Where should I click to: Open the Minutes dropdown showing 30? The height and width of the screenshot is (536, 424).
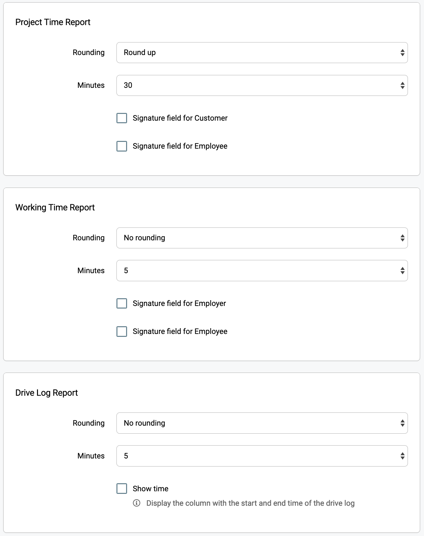262,86
